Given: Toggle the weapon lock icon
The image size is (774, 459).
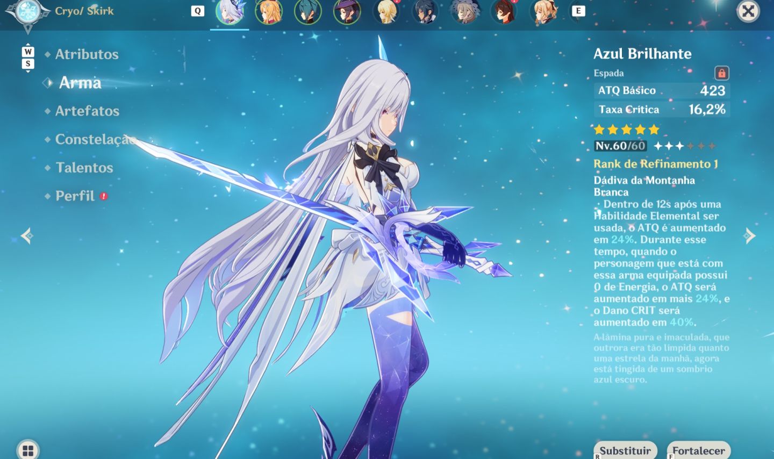Looking at the screenshot, I should pos(721,73).
